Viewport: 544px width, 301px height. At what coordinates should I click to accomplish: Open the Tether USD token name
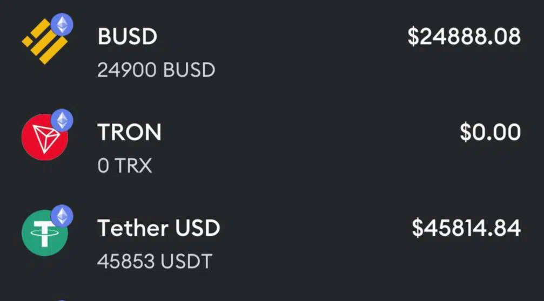(159, 228)
